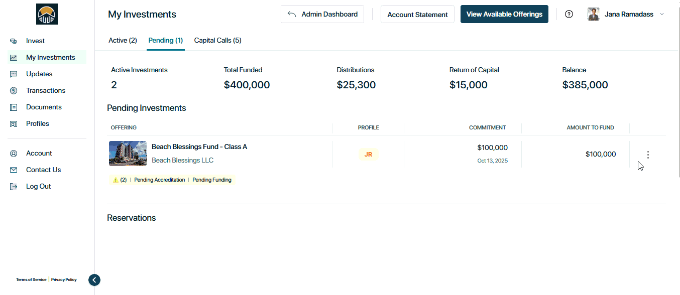This screenshot has width=680, height=295.
Task: Open the three-dot menu for Beach Blessings Fund
Action: point(648,155)
